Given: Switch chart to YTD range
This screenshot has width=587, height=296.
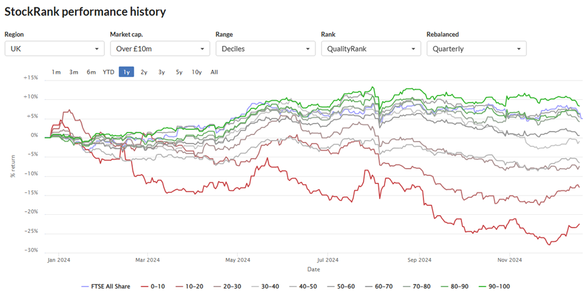Looking at the screenshot, I should coord(109,72).
